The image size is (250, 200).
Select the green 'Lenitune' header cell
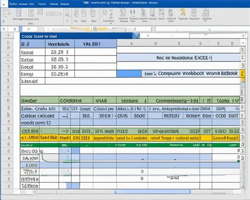click(132, 101)
